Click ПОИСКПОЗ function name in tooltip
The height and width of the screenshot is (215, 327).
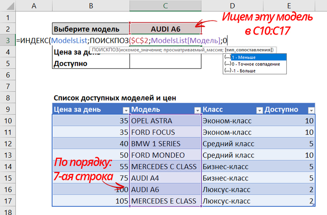pyautogui.click(x=105, y=50)
